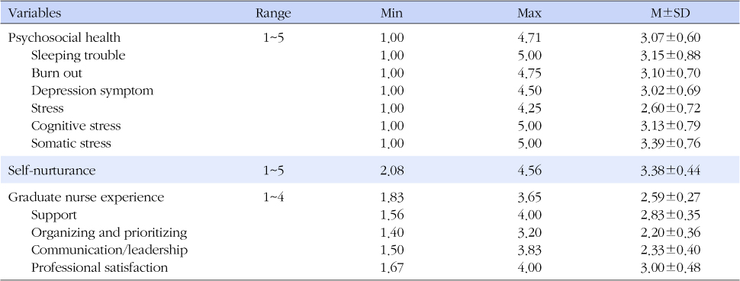The height and width of the screenshot is (281, 740).
Task: Select Depression symptom row label
Action: (92, 91)
